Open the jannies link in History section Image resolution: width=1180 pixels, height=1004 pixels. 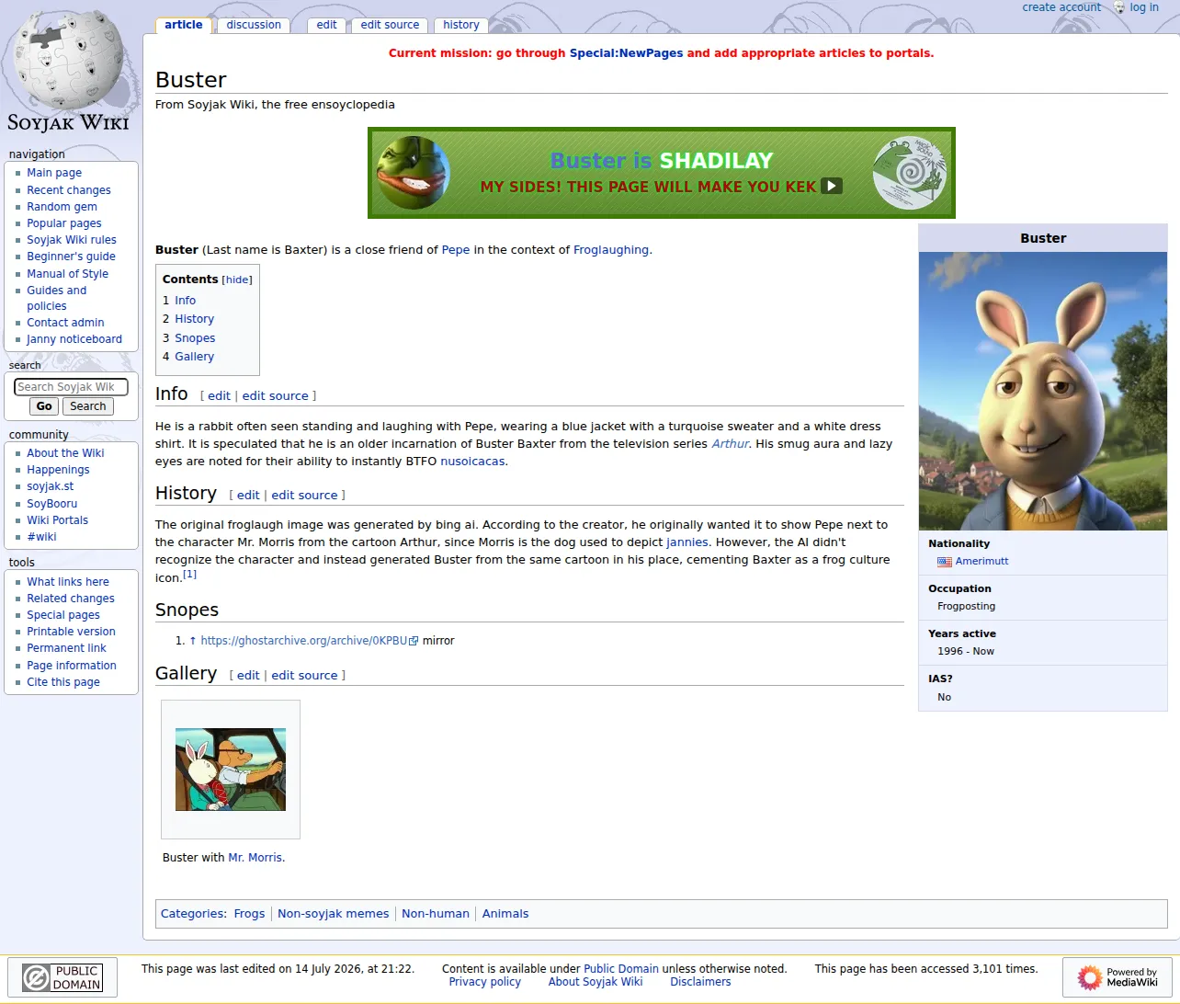[x=687, y=542]
